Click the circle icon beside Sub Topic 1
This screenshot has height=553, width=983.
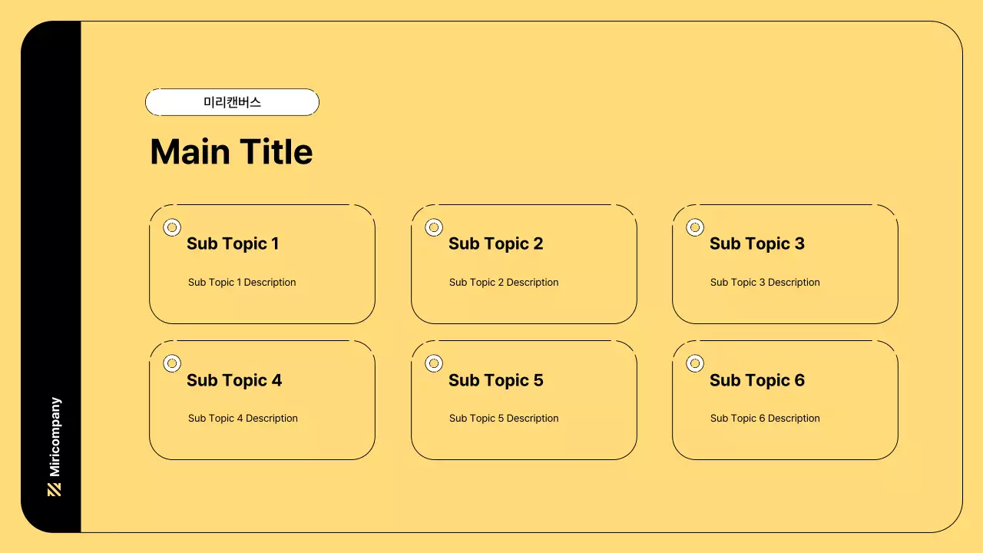172,227
